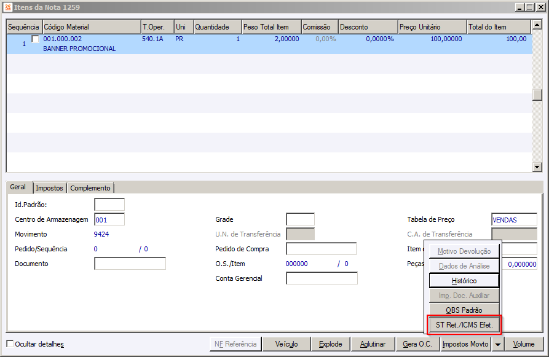Focus the Id.Padrão input field
Viewport: 549px width, 357px height.
[x=109, y=205]
